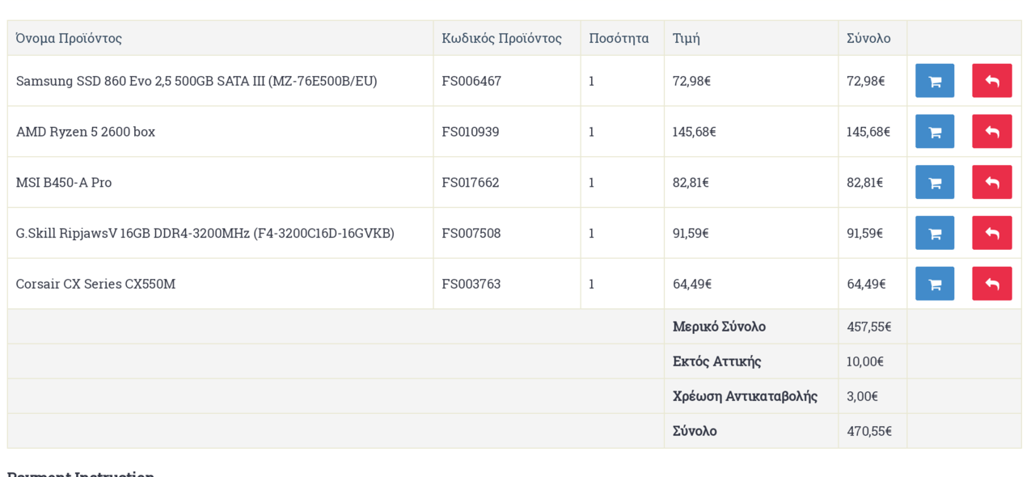This screenshot has width=1035, height=477.
Task: Click the Corsair CX Series CX550M name
Action: pyautogui.click(x=95, y=284)
